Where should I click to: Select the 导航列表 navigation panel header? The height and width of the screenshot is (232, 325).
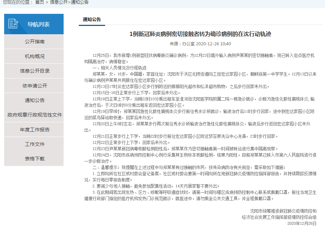[x=38, y=24]
